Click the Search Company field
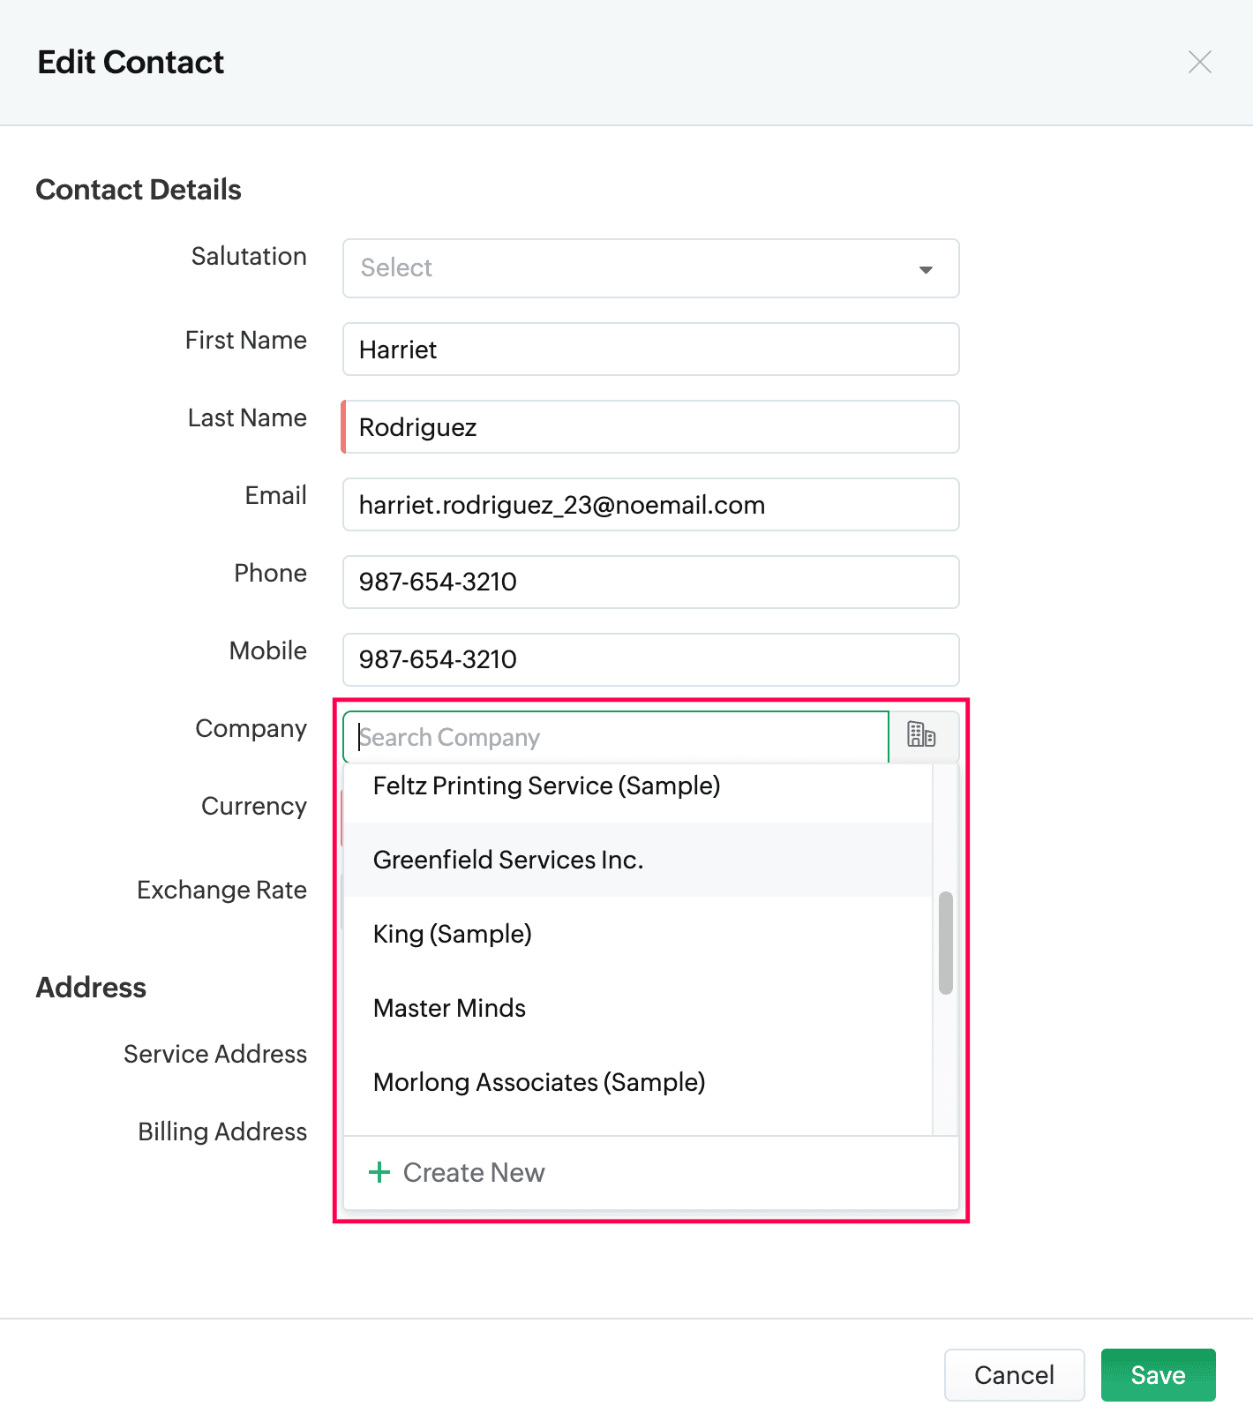 (618, 737)
